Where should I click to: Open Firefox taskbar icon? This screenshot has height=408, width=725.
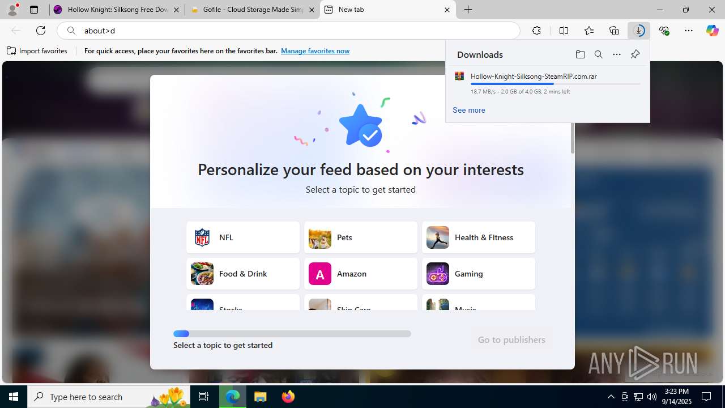pyautogui.click(x=288, y=397)
